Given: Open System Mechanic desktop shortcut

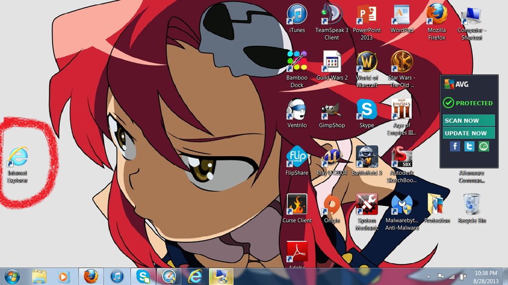Looking at the screenshot, I should click(367, 212).
